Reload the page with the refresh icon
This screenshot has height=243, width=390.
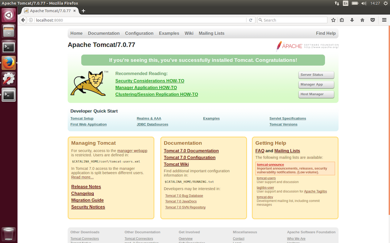251,20
